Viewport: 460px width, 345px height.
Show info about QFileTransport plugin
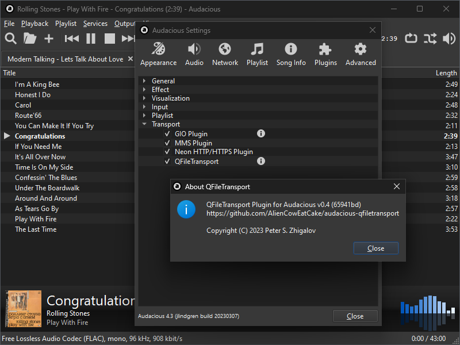(x=261, y=161)
